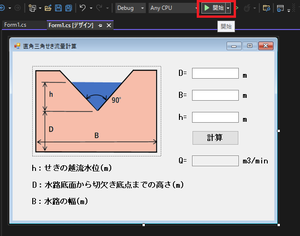Click the Navigate Forward arrow icon
The image size is (300, 236).
pos(17,8)
